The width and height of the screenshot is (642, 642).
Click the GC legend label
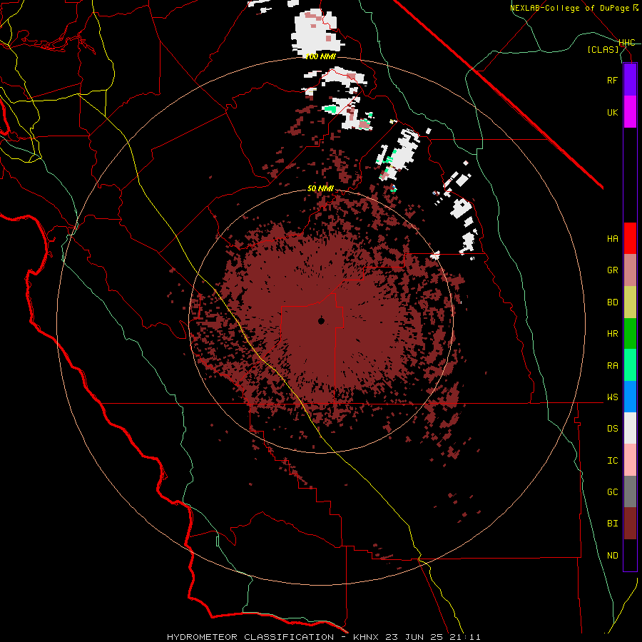[612, 492]
